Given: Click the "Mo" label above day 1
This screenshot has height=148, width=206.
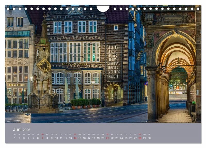Looking at the screenshot, I should coord(15,134).
